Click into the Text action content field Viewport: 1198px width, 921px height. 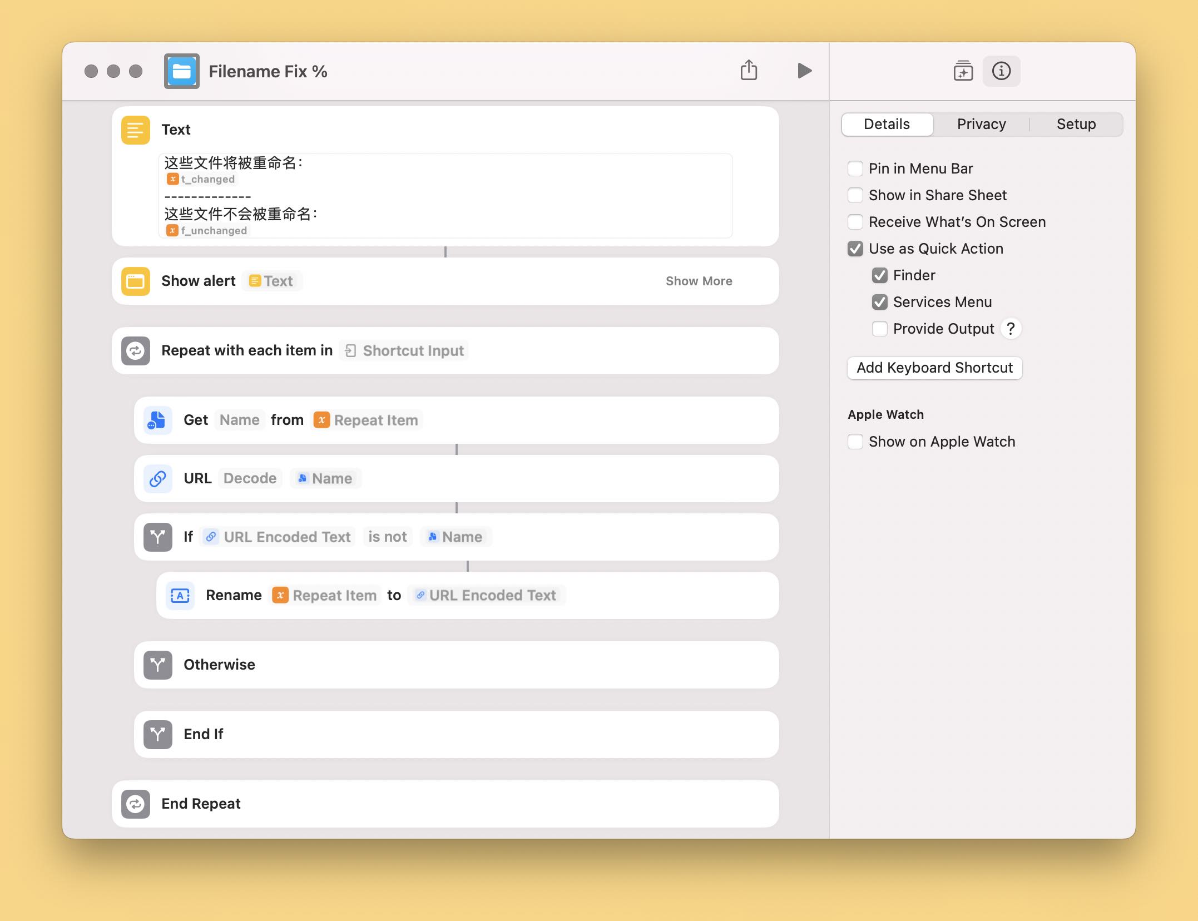click(445, 196)
